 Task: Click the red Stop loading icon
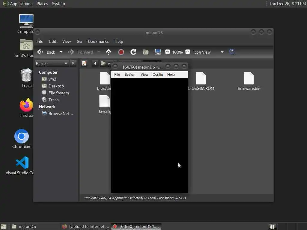[121, 52]
